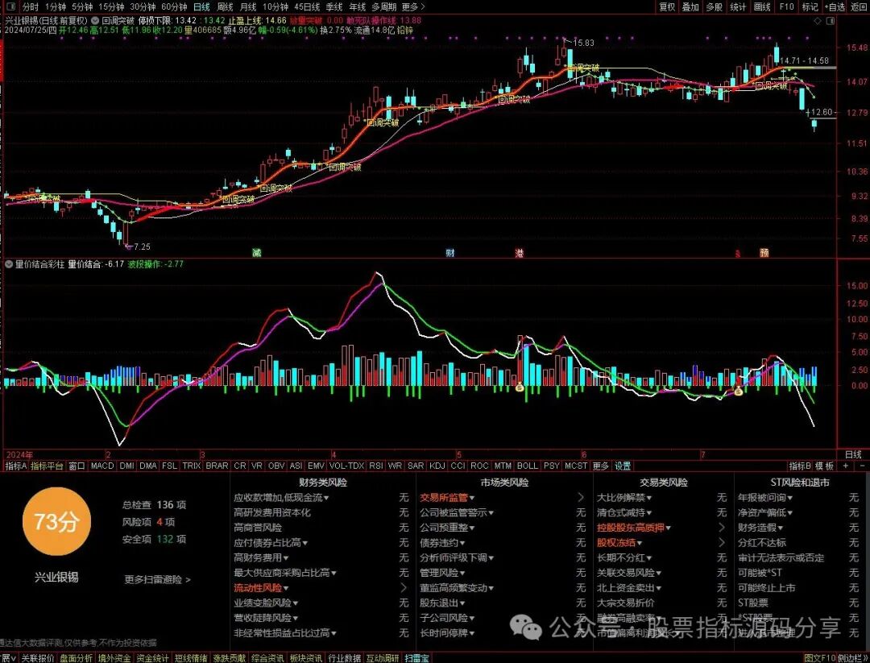Viewport: 870px width, 663px height.
Task: Open 设置 indicator settings
Action: tap(623, 466)
